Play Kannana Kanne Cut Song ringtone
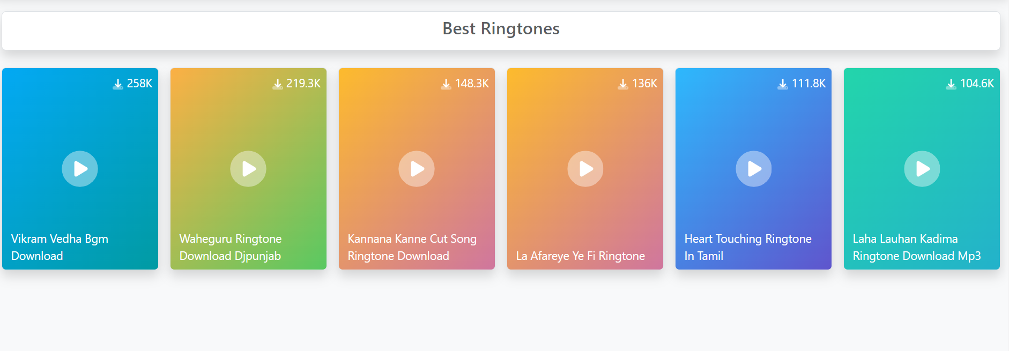Screen dimensions: 1009x351 417,169
